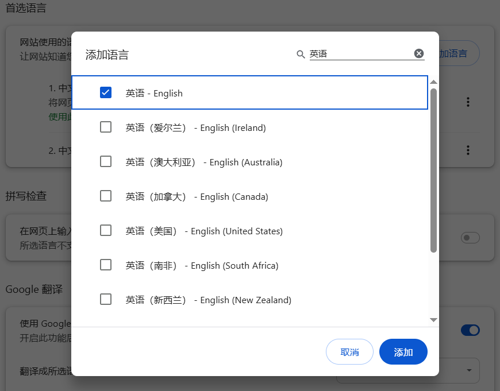Click the magnifier search icon
500x391 pixels.
(301, 54)
